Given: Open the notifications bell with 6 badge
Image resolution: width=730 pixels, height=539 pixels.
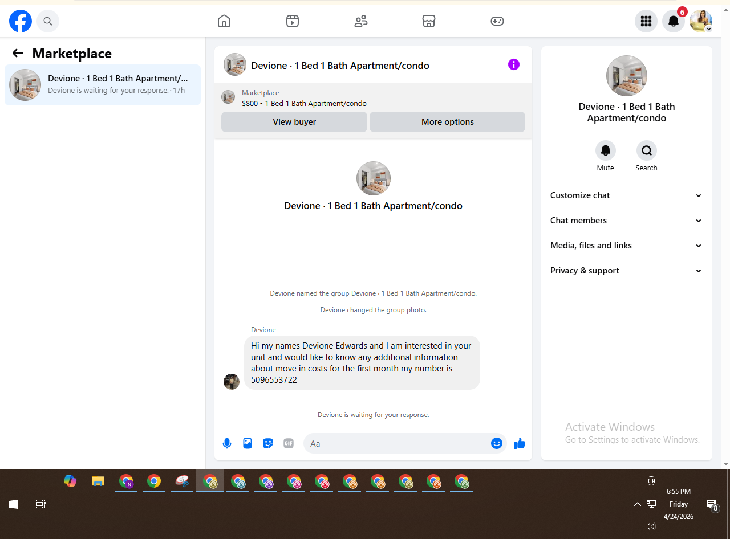Looking at the screenshot, I should tap(674, 21).
